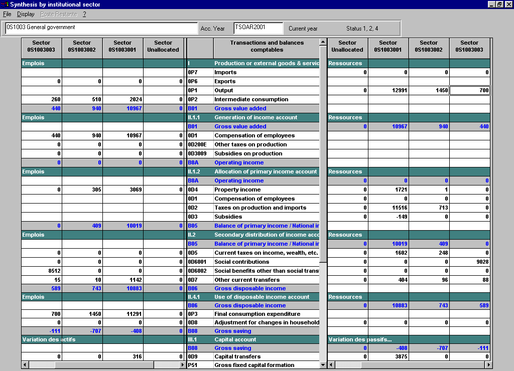
Task: Select the Output cell showing 700
Action: 469,91
